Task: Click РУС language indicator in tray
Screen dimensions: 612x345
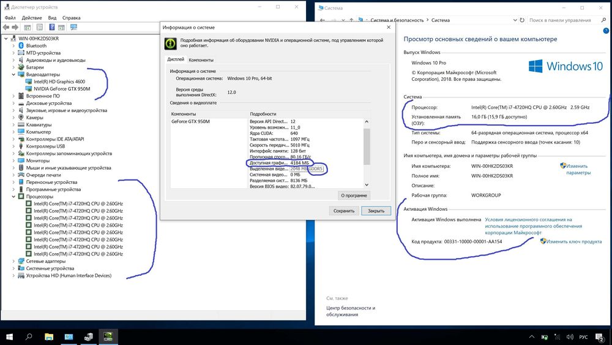Action: point(583,337)
